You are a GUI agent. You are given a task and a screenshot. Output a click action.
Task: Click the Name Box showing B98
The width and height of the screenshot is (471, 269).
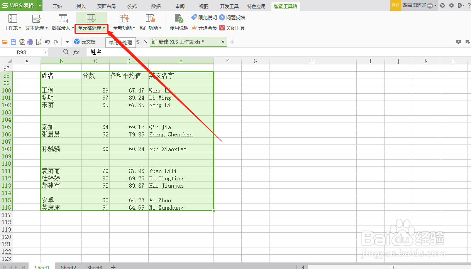pos(22,52)
